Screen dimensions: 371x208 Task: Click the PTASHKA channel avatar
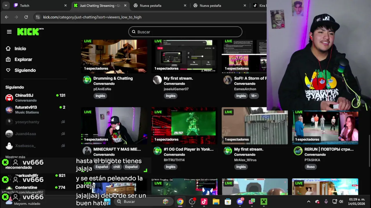(x=298, y=151)
